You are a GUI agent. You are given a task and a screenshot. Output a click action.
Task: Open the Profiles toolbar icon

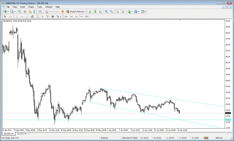click(x=12, y=12)
